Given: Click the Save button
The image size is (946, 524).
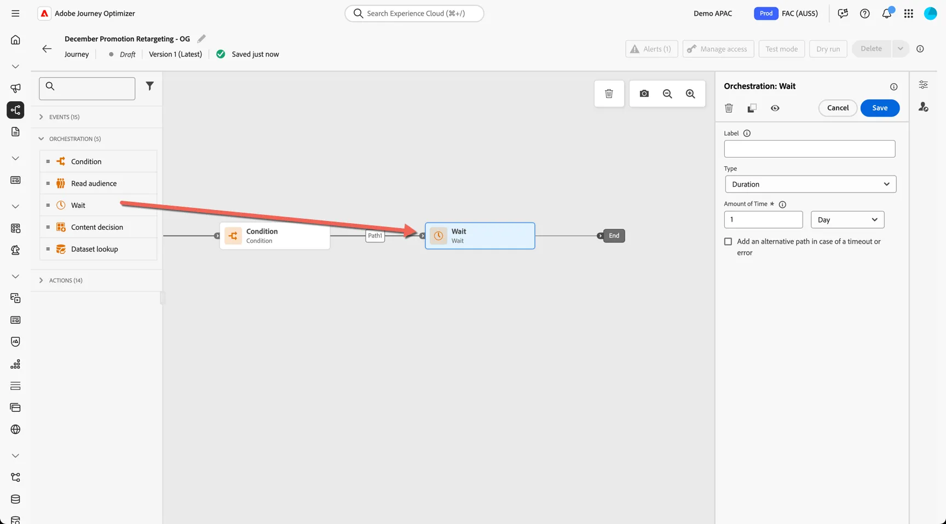Looking at the screenshot, I should 880,108.
